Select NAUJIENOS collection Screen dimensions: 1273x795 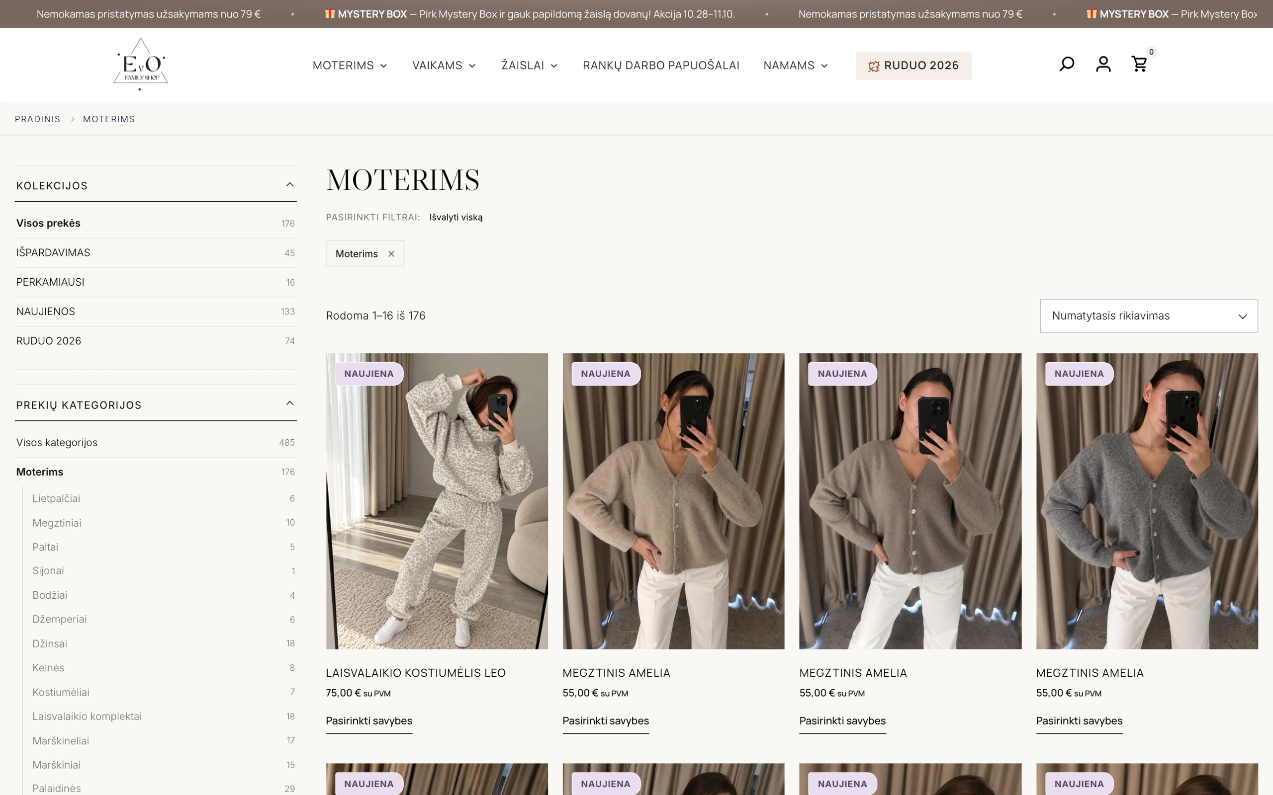click(155, 312)
